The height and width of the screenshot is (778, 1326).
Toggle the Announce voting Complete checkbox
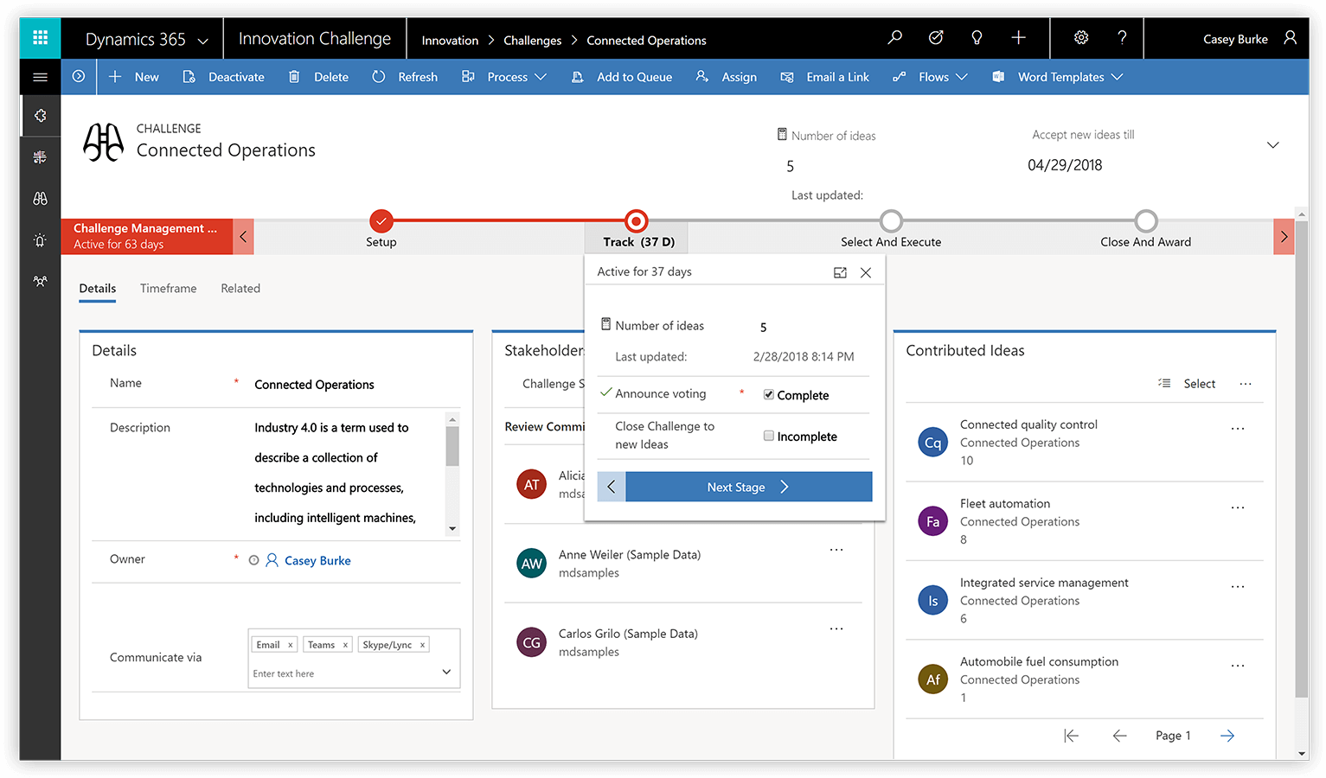click(768, 395)
